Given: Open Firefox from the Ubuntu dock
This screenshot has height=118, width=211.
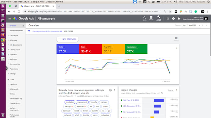Looking at the screenshot, I should pos(3,35).
